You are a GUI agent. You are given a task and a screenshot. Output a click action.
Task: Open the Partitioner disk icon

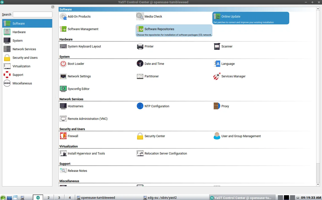(140, 76)
